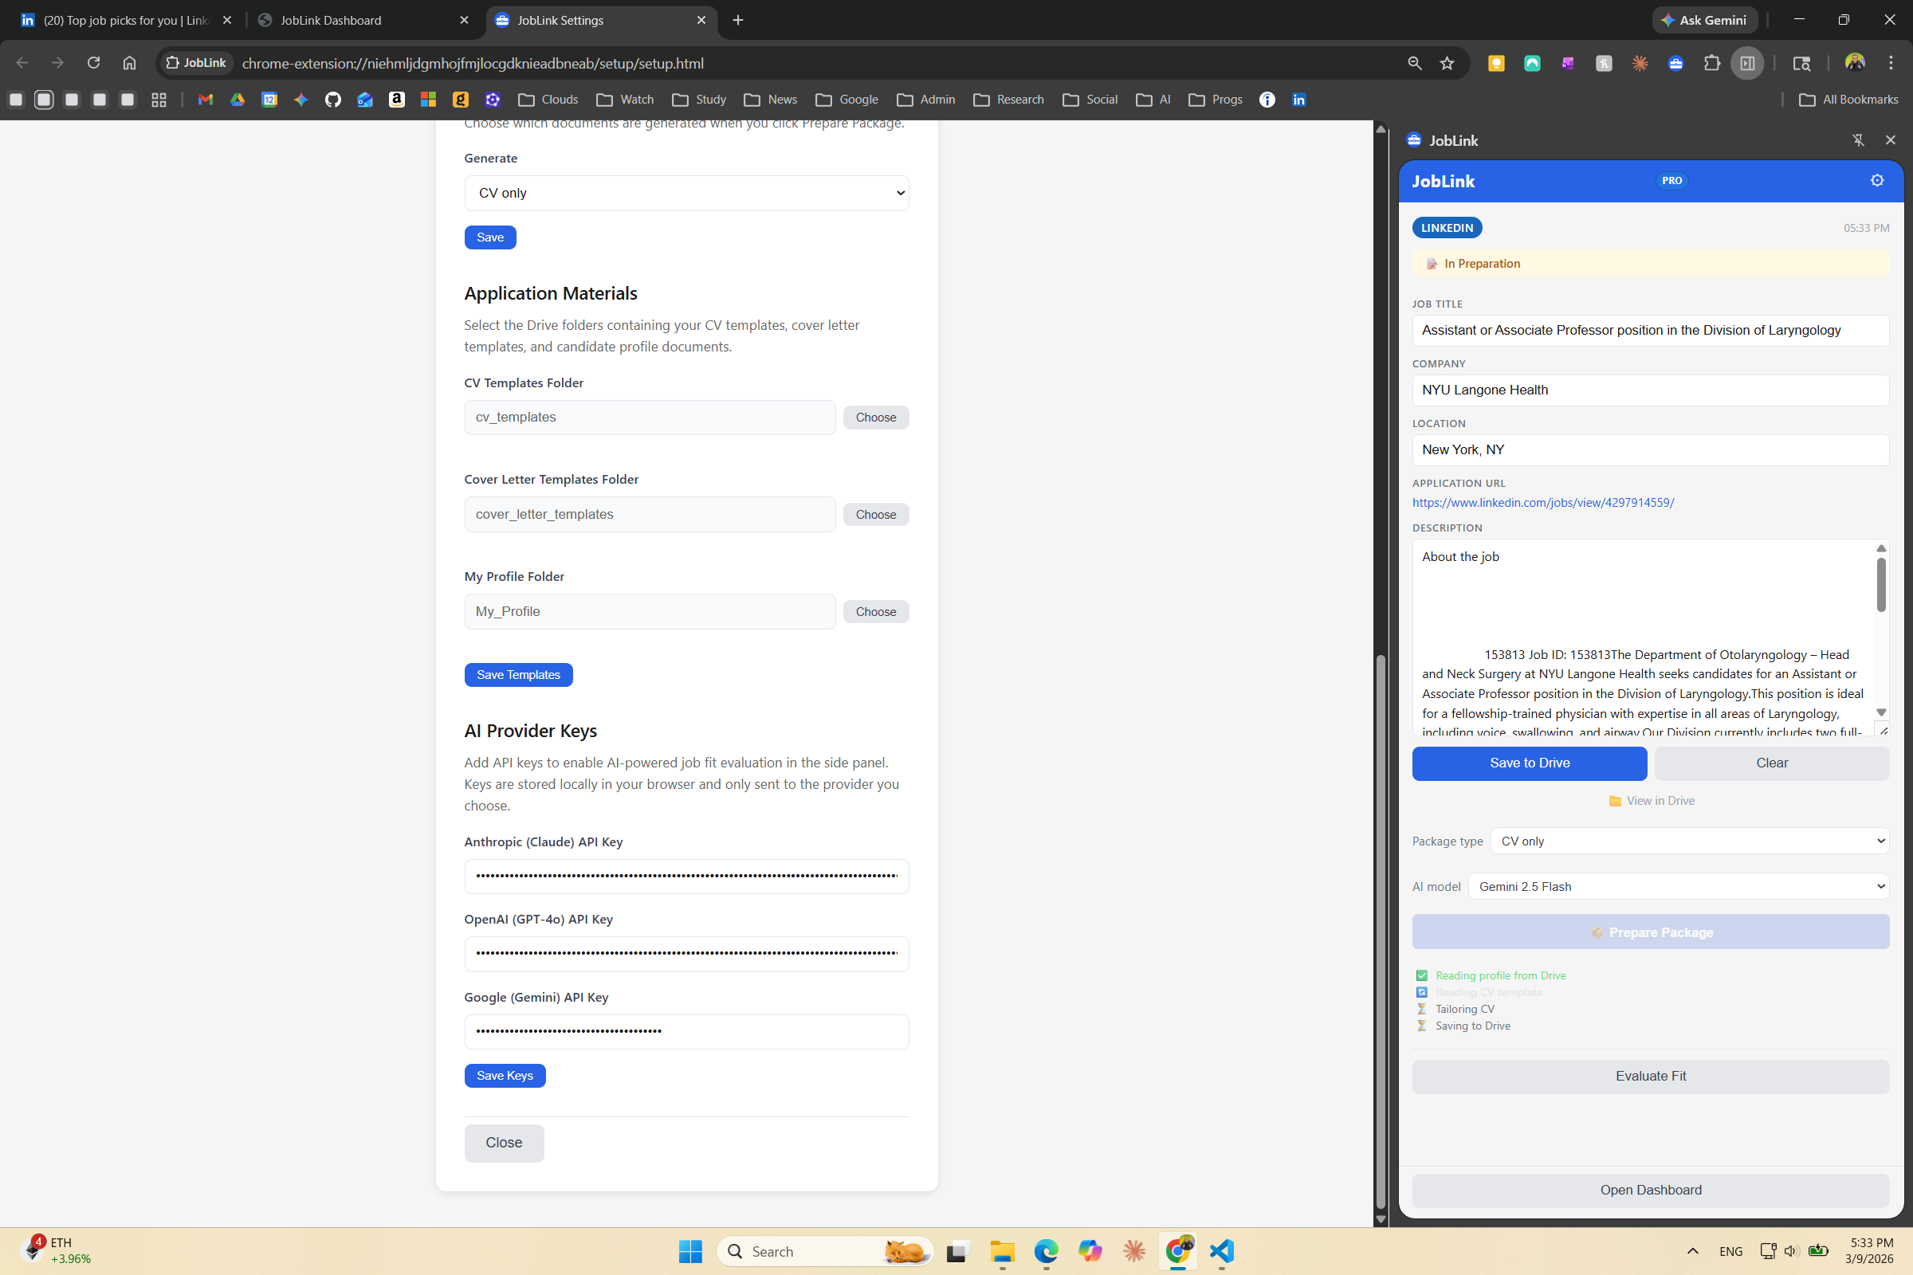Viewport: 1913px width, 1275px height.
Task: Open the Claude extension icon in toolbar
Action: 1640,64
